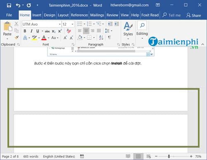Click the Increase Indent icon
Image resolution: width=207 pixels, height=160 pixels.
click(117, 24)
